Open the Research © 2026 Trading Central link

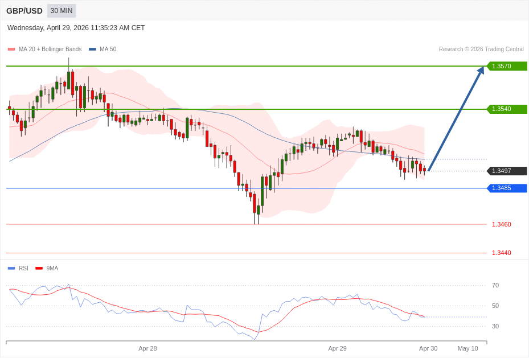481,50
